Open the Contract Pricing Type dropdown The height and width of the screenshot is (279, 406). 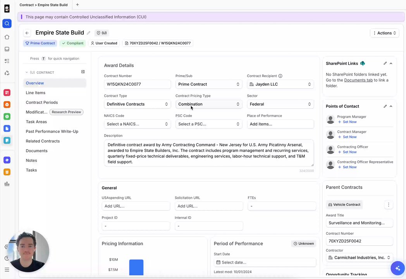[x=209, y=104]
